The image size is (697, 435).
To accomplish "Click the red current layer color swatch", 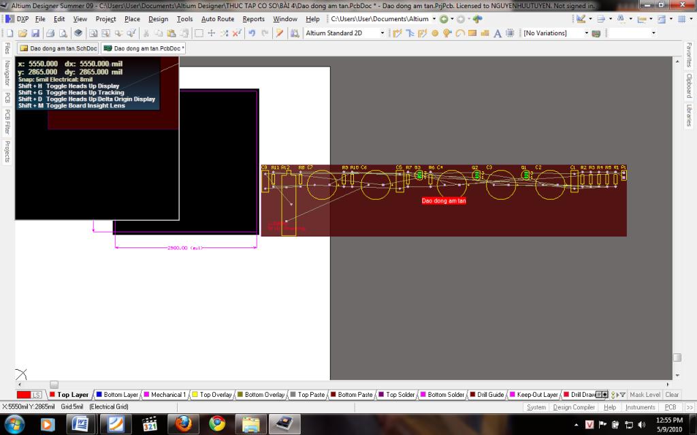I will (x=24, y=394).
